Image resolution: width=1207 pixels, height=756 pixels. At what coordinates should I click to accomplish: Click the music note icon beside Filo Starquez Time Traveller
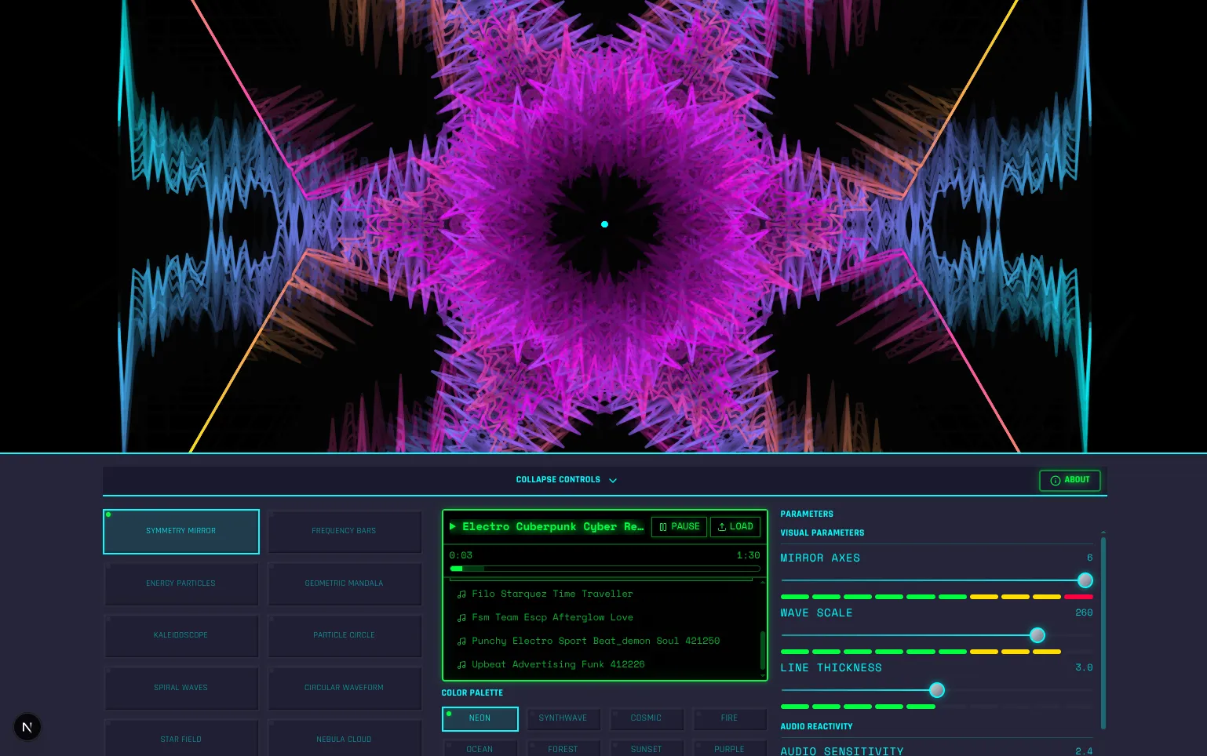(461, 594)
